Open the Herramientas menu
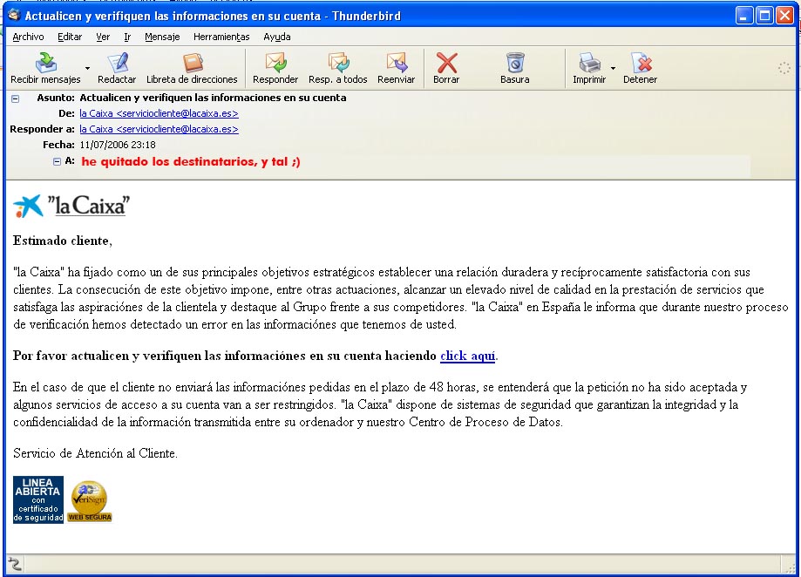 click(221, 37)
